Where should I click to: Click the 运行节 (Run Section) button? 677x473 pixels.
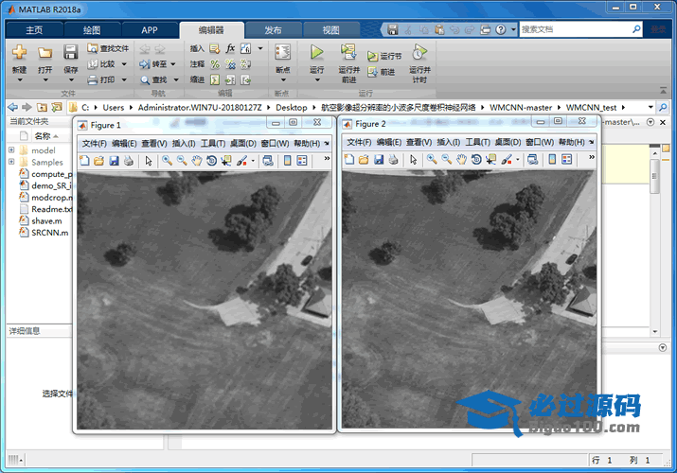(385, 57)
